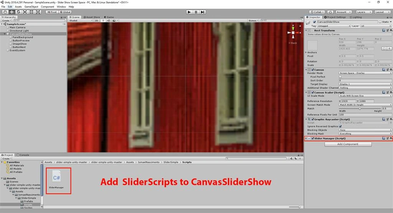This screenshot has height=213, width=393.
Task: Open the Component menu
Action: (47, 7)
